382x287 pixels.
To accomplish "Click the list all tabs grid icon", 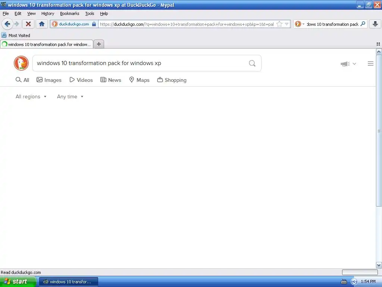I will click(x=378, y=44).
